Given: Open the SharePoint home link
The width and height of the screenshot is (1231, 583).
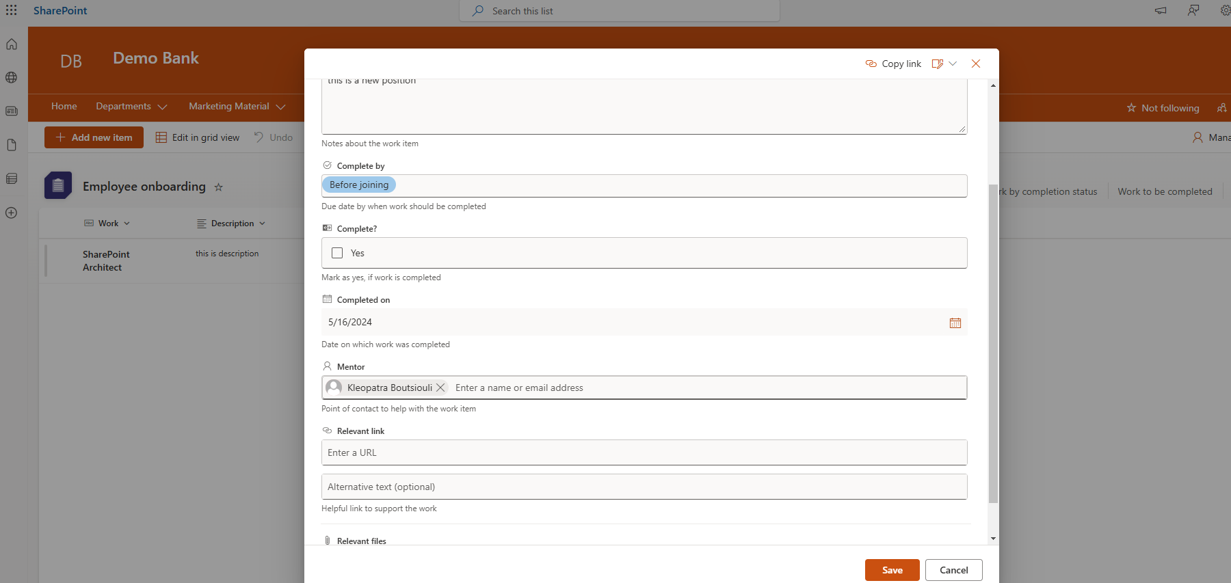Looking at the screenshot, I should click(x=60, y=10).
